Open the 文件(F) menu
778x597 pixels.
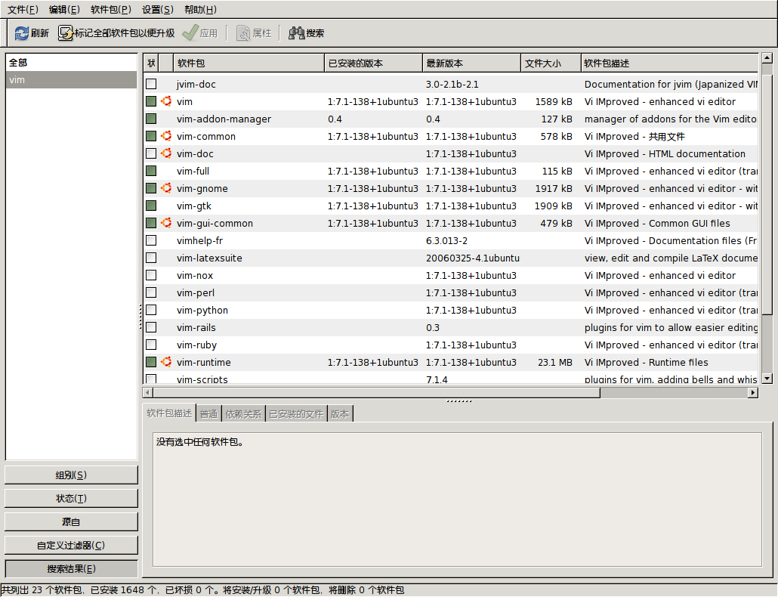pyautogui.click(x=23, y=9)
